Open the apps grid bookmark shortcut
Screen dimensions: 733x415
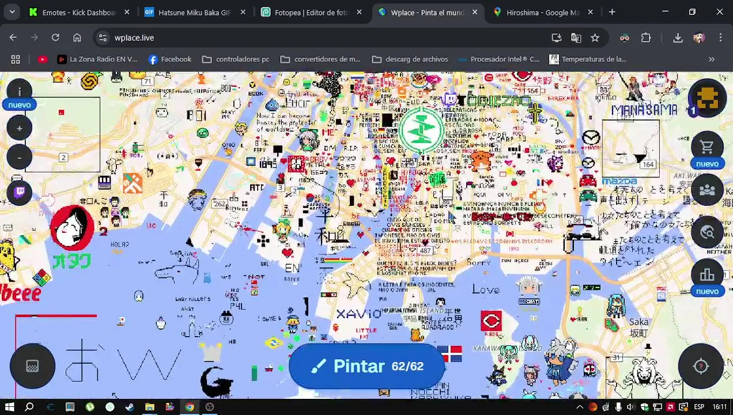(x=16, y=59)
